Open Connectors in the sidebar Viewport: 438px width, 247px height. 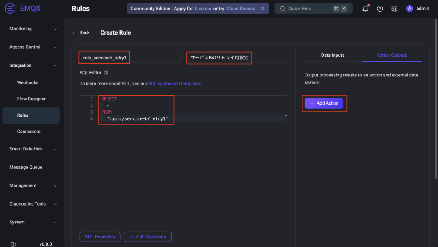click(x=29, y=132)
